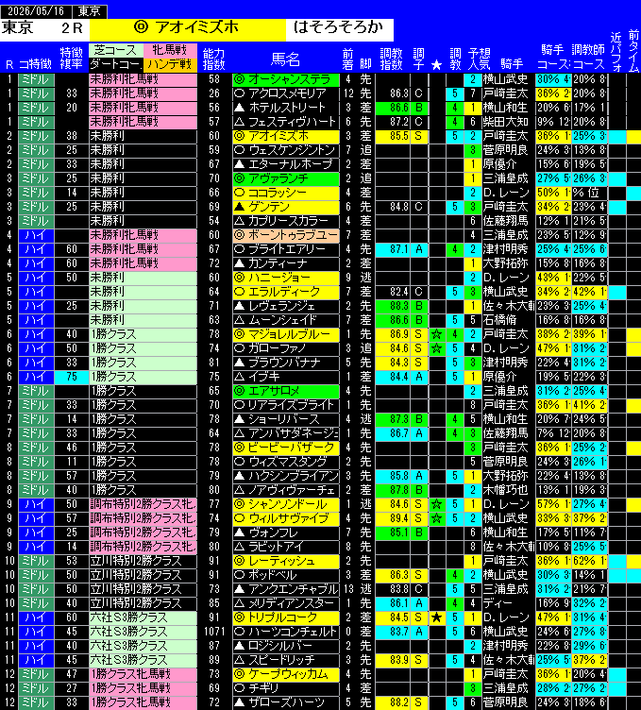The width and height of the screenshot is (641, 710).
Task: Select horse ゲンテン
Action: pos(286,207)
